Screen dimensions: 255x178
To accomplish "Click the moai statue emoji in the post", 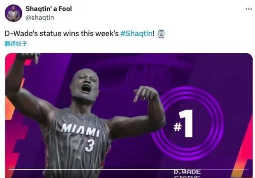I will point(161,34).
